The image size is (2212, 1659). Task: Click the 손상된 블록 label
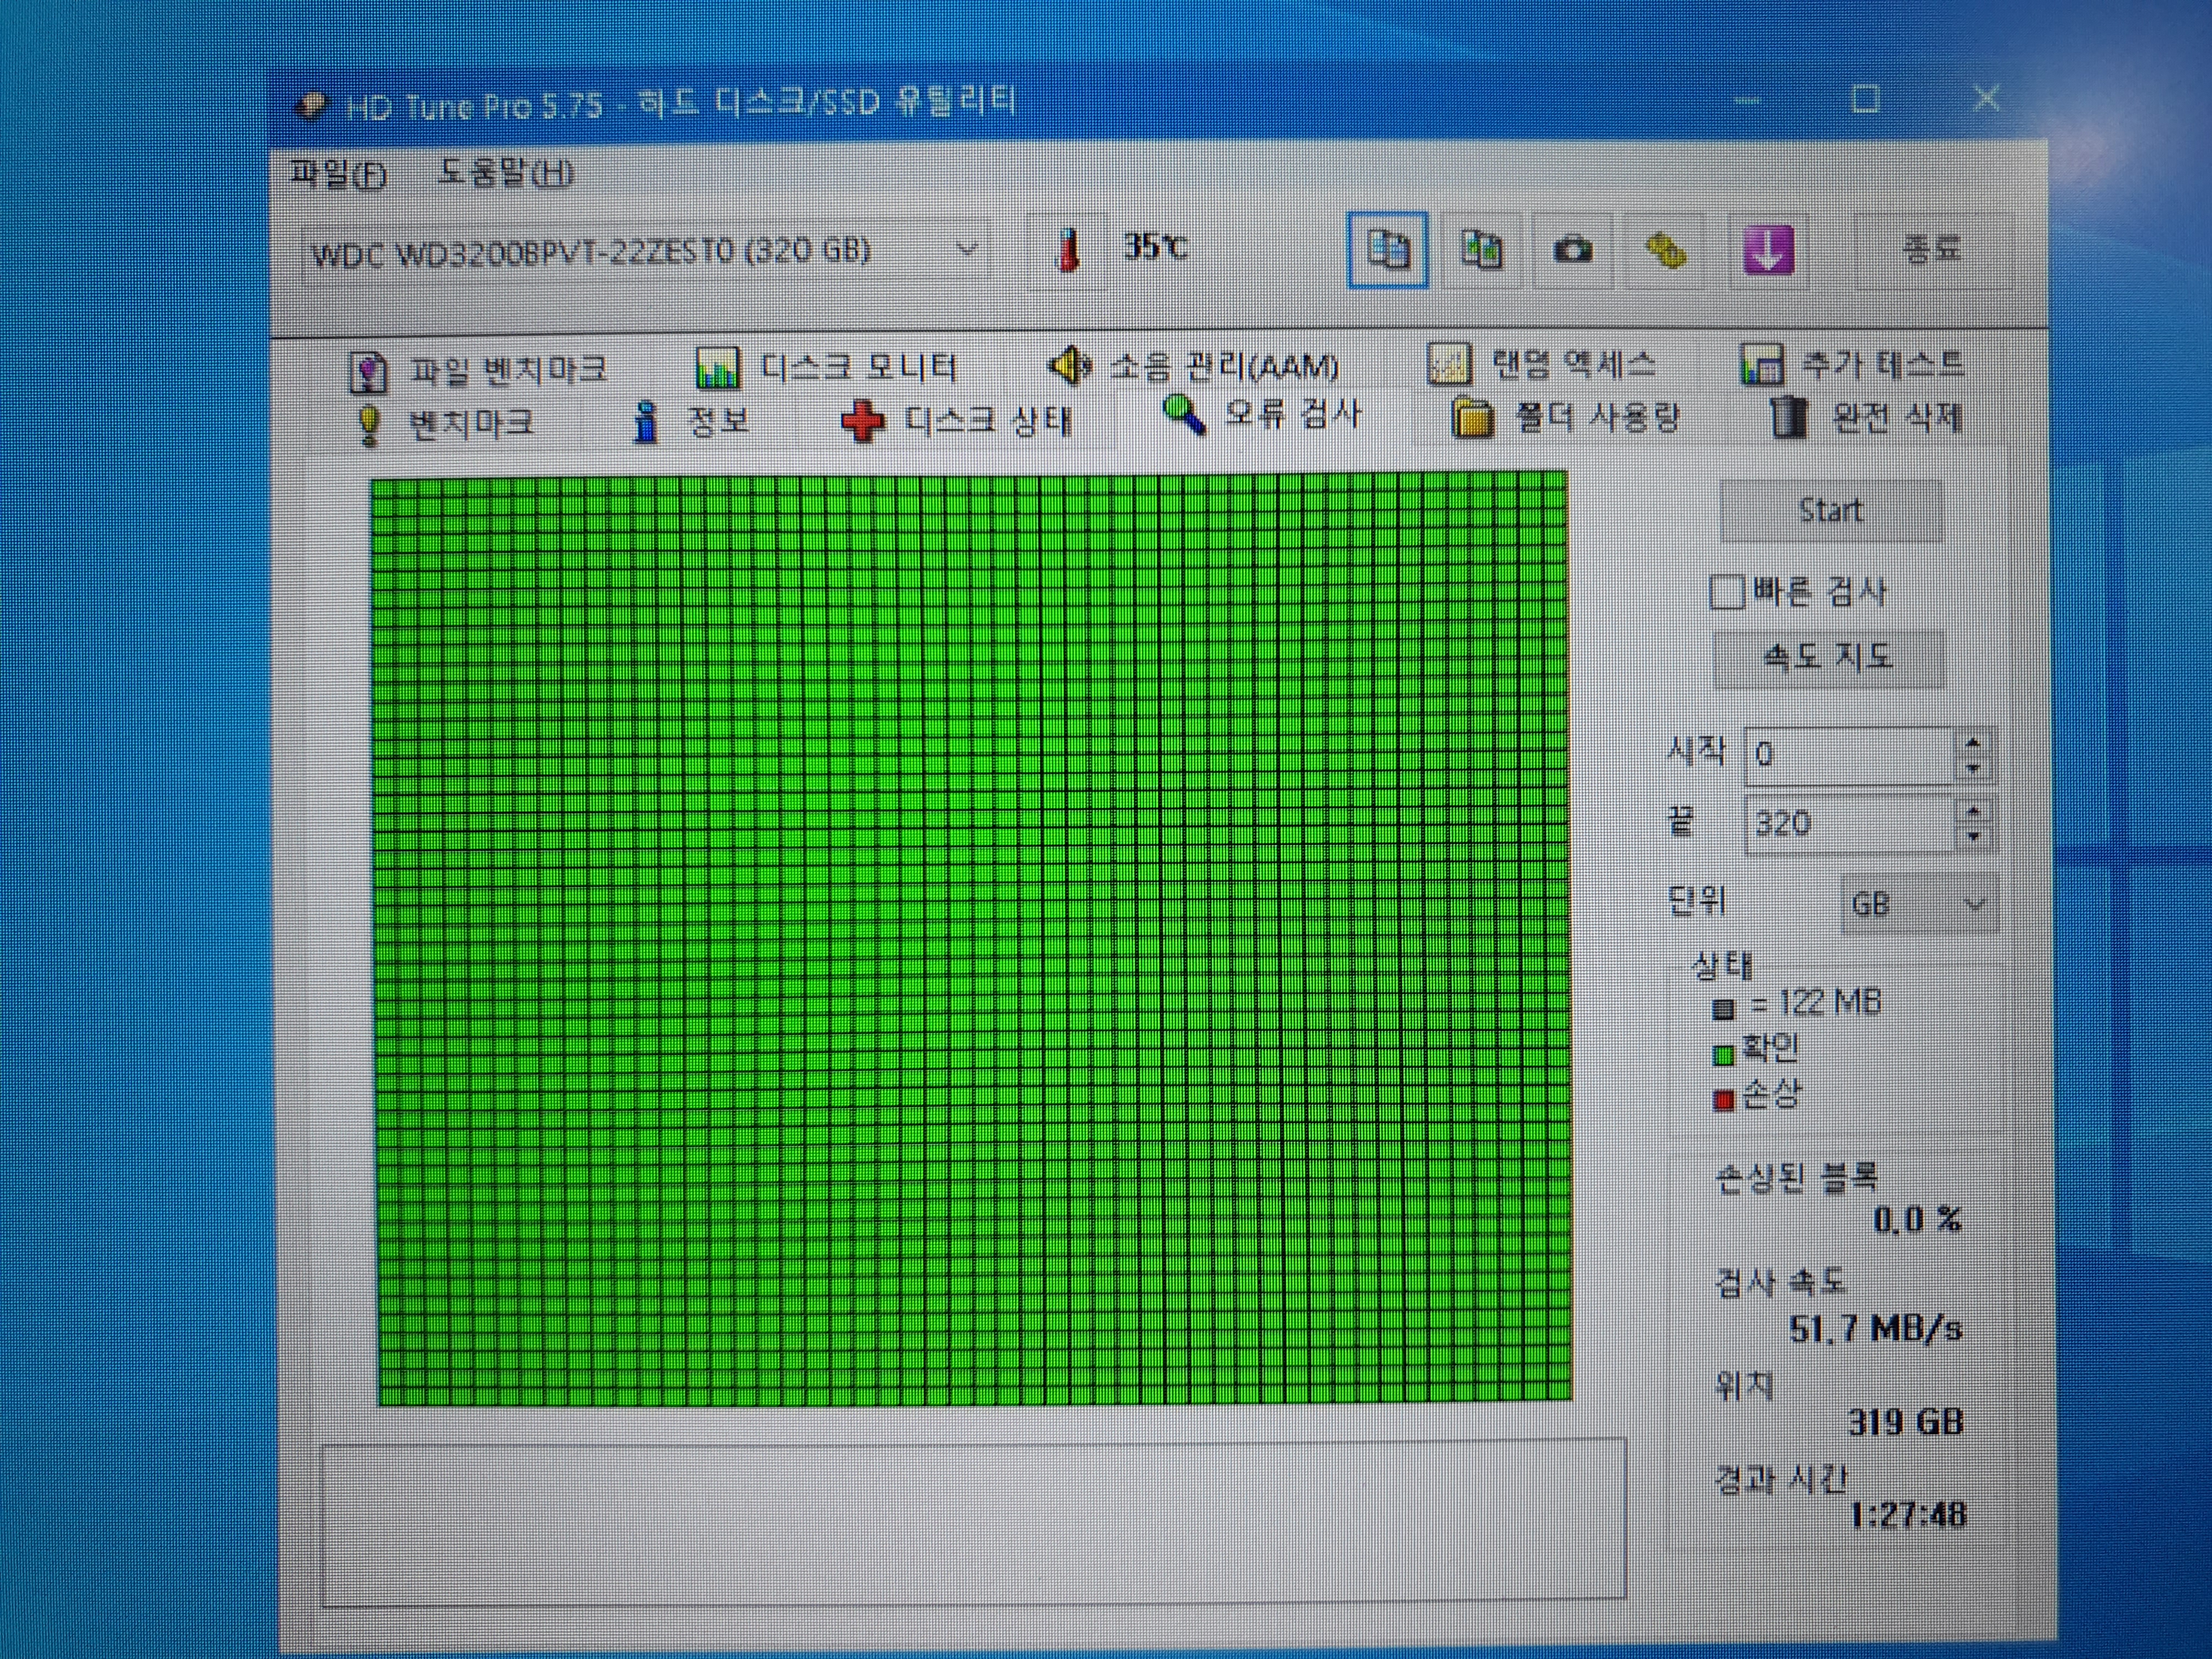click(x=1797, y=1178)
